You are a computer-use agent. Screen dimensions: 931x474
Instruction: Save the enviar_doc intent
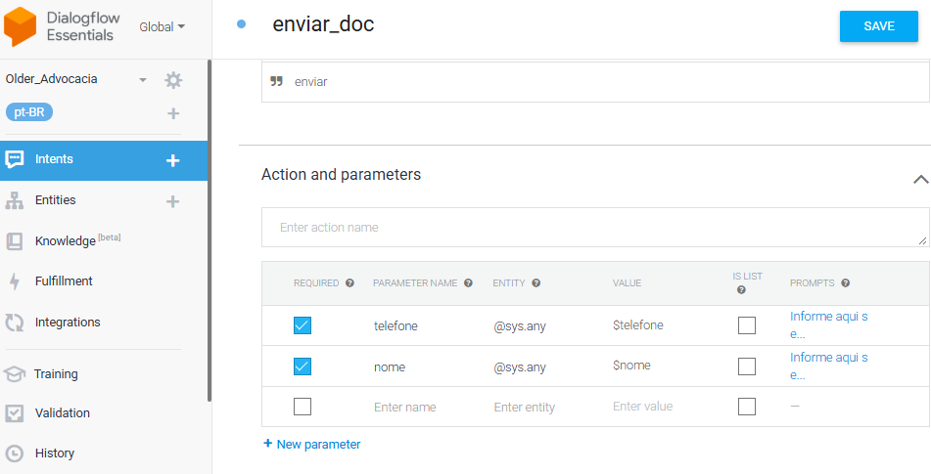(878, 26)
